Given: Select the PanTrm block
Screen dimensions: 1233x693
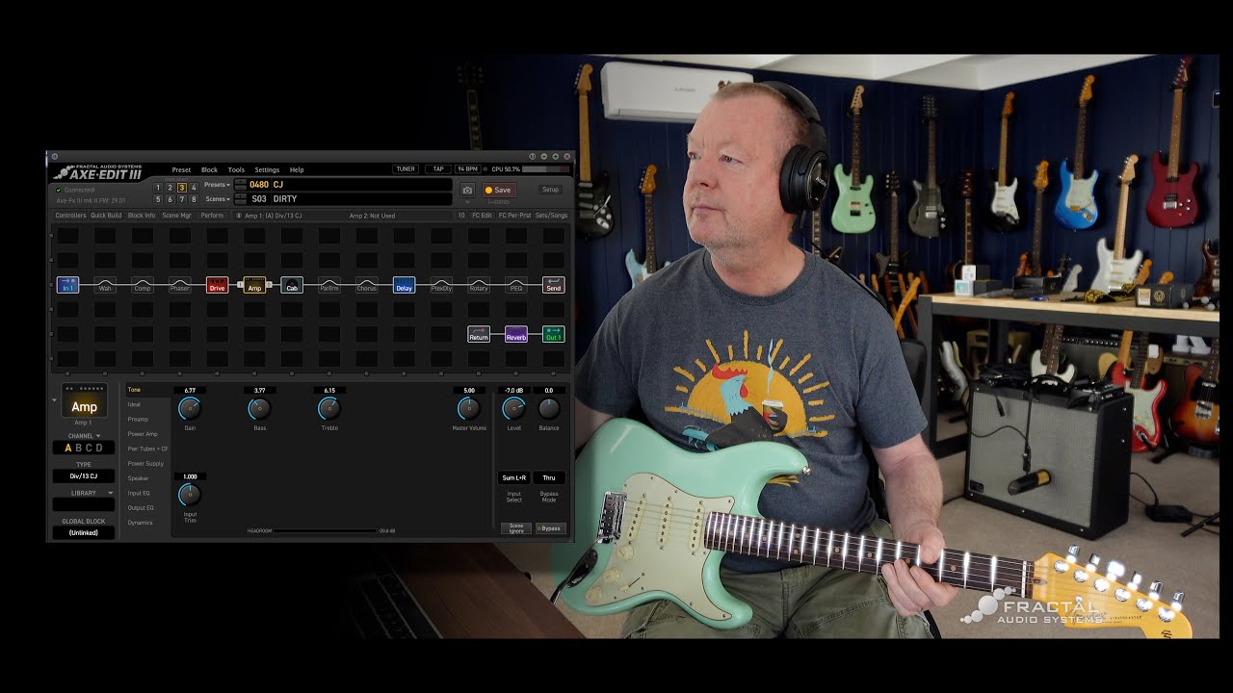Looking at the screenshot, I should pos(329,285).
